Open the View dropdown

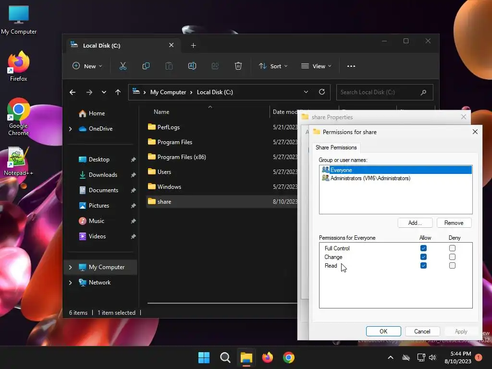(x=316, y=66)
